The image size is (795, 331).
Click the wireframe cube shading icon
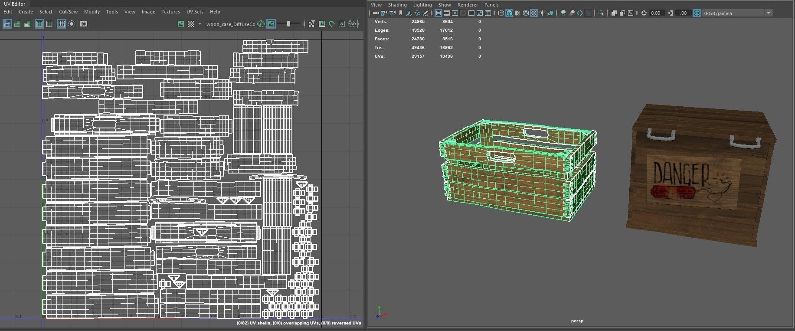pyautogui.click(x=501, y=13)
